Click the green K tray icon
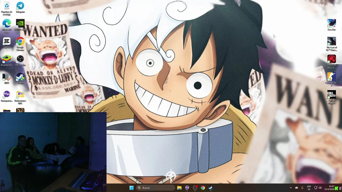This screenshot has height=192, width=342. 336,188
